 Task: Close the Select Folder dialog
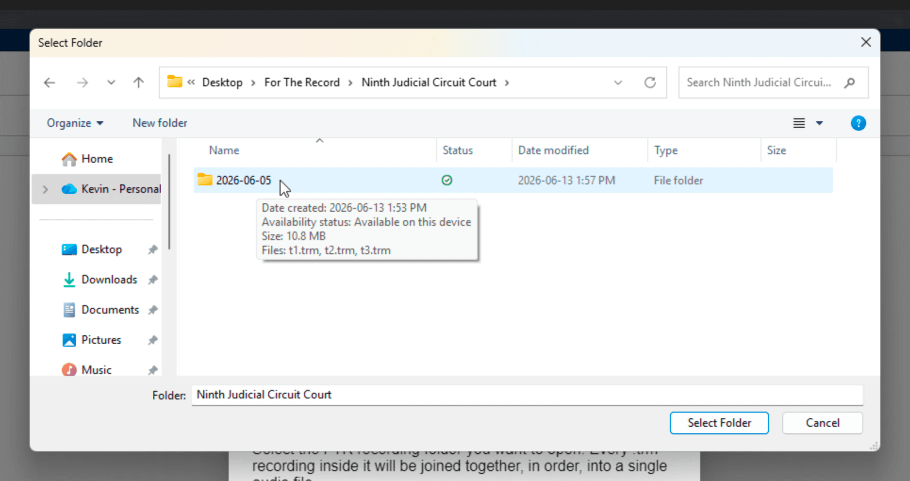coord(866,42)
